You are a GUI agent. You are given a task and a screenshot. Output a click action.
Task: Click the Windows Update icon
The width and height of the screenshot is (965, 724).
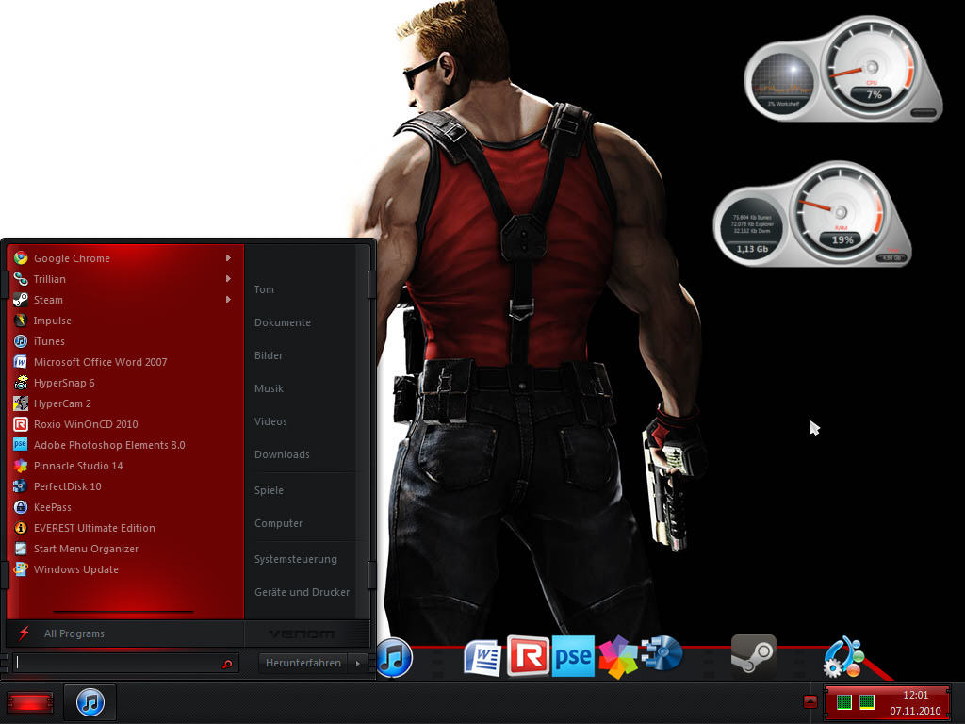pyautogui.click(x=21, y=568)
